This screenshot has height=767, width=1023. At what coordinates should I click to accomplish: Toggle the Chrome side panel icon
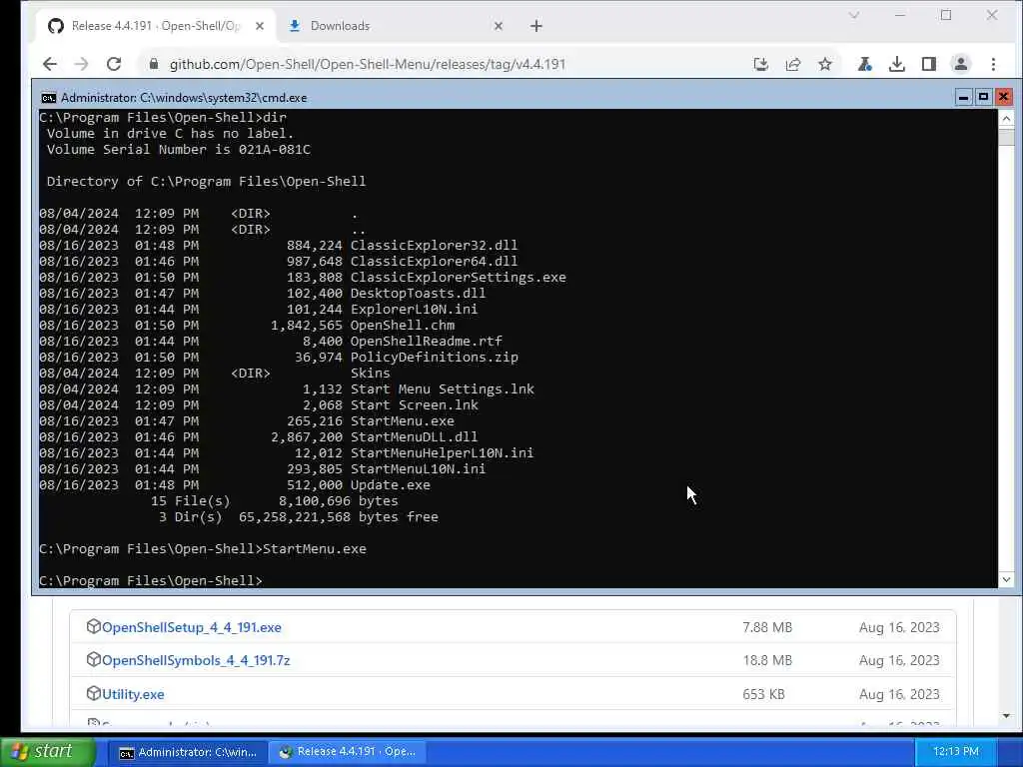[x=929, y=64]
